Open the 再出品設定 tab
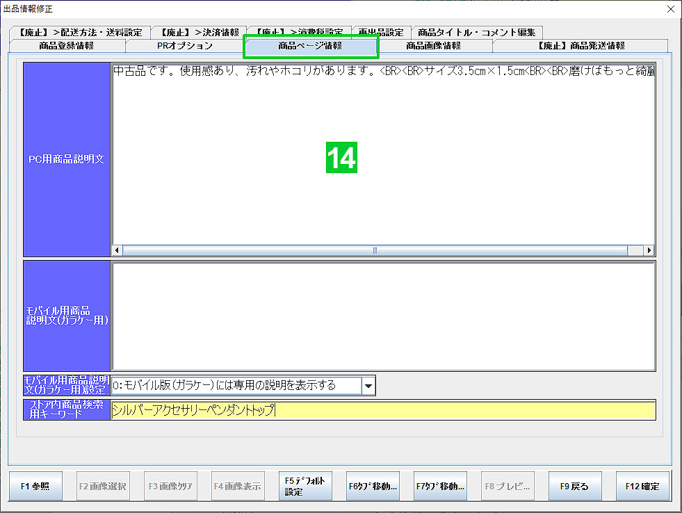This screenshot has width=682, height=513. (x=380, y=33)
